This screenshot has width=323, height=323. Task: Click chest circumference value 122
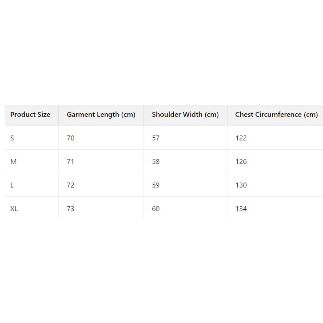pos(241,138)
